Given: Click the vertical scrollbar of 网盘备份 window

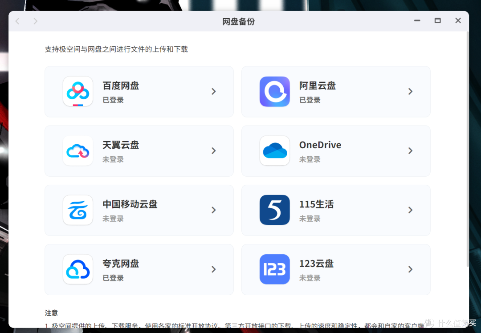Looking at the screenshot, I should tap(467, 150).
